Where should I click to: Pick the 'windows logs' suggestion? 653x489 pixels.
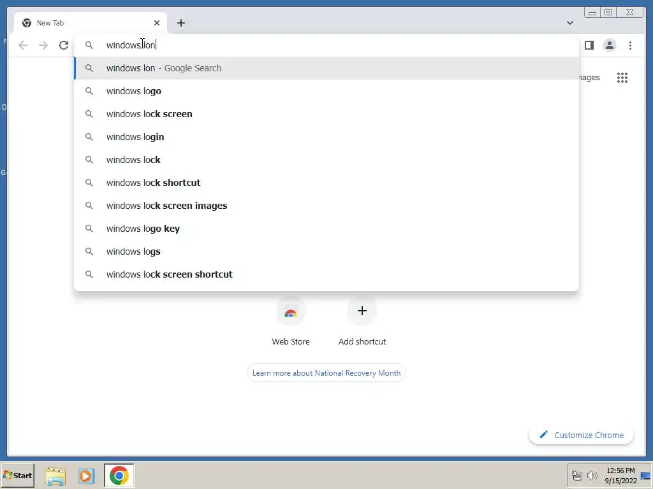point(326,251)
